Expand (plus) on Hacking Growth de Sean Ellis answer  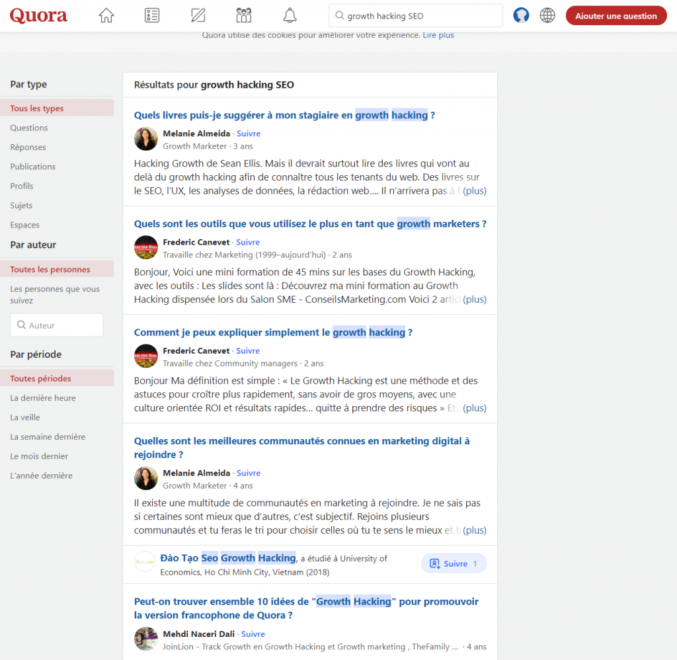(475, 190)
